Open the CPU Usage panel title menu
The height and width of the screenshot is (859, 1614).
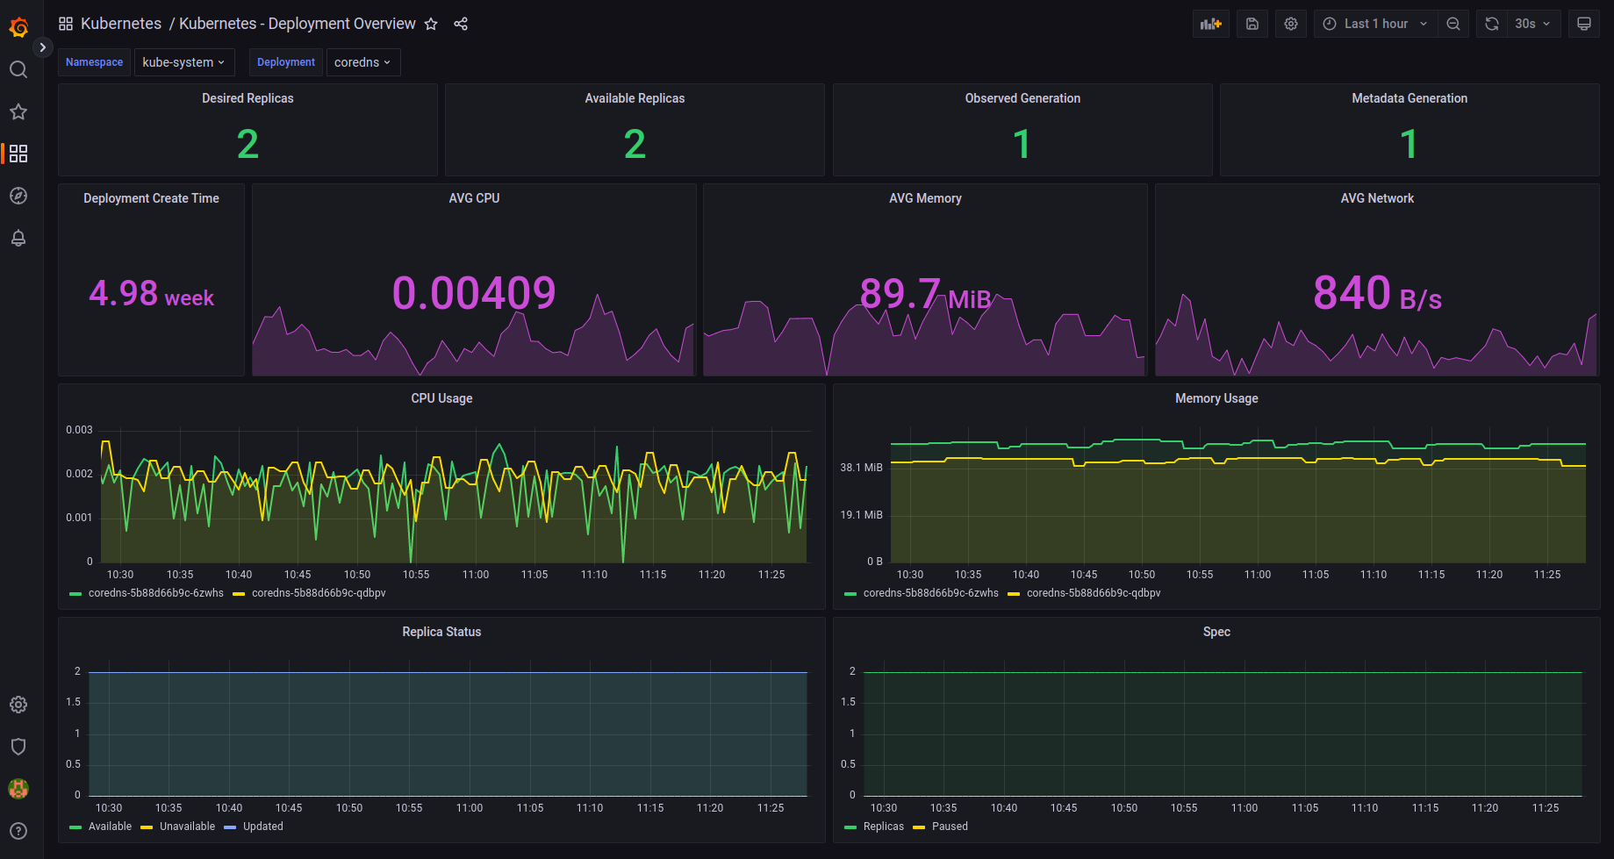point(441,398)
